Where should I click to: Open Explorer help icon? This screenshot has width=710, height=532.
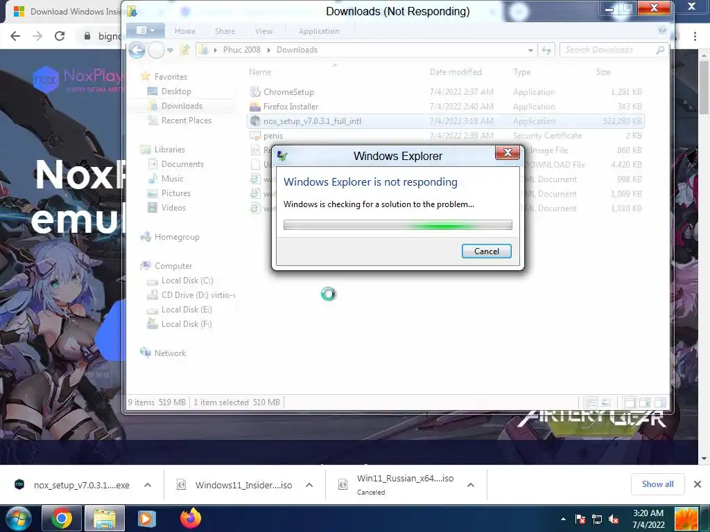click(x=662, y=30)
